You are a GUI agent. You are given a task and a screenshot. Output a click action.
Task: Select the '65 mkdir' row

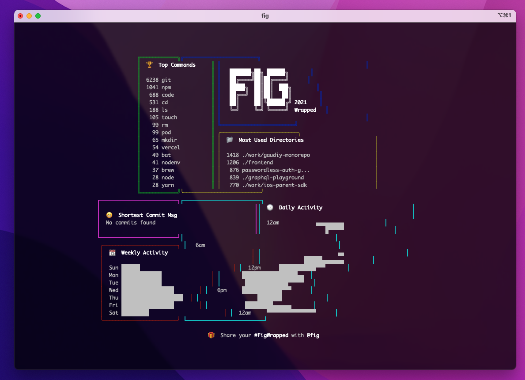pos(164,140)
